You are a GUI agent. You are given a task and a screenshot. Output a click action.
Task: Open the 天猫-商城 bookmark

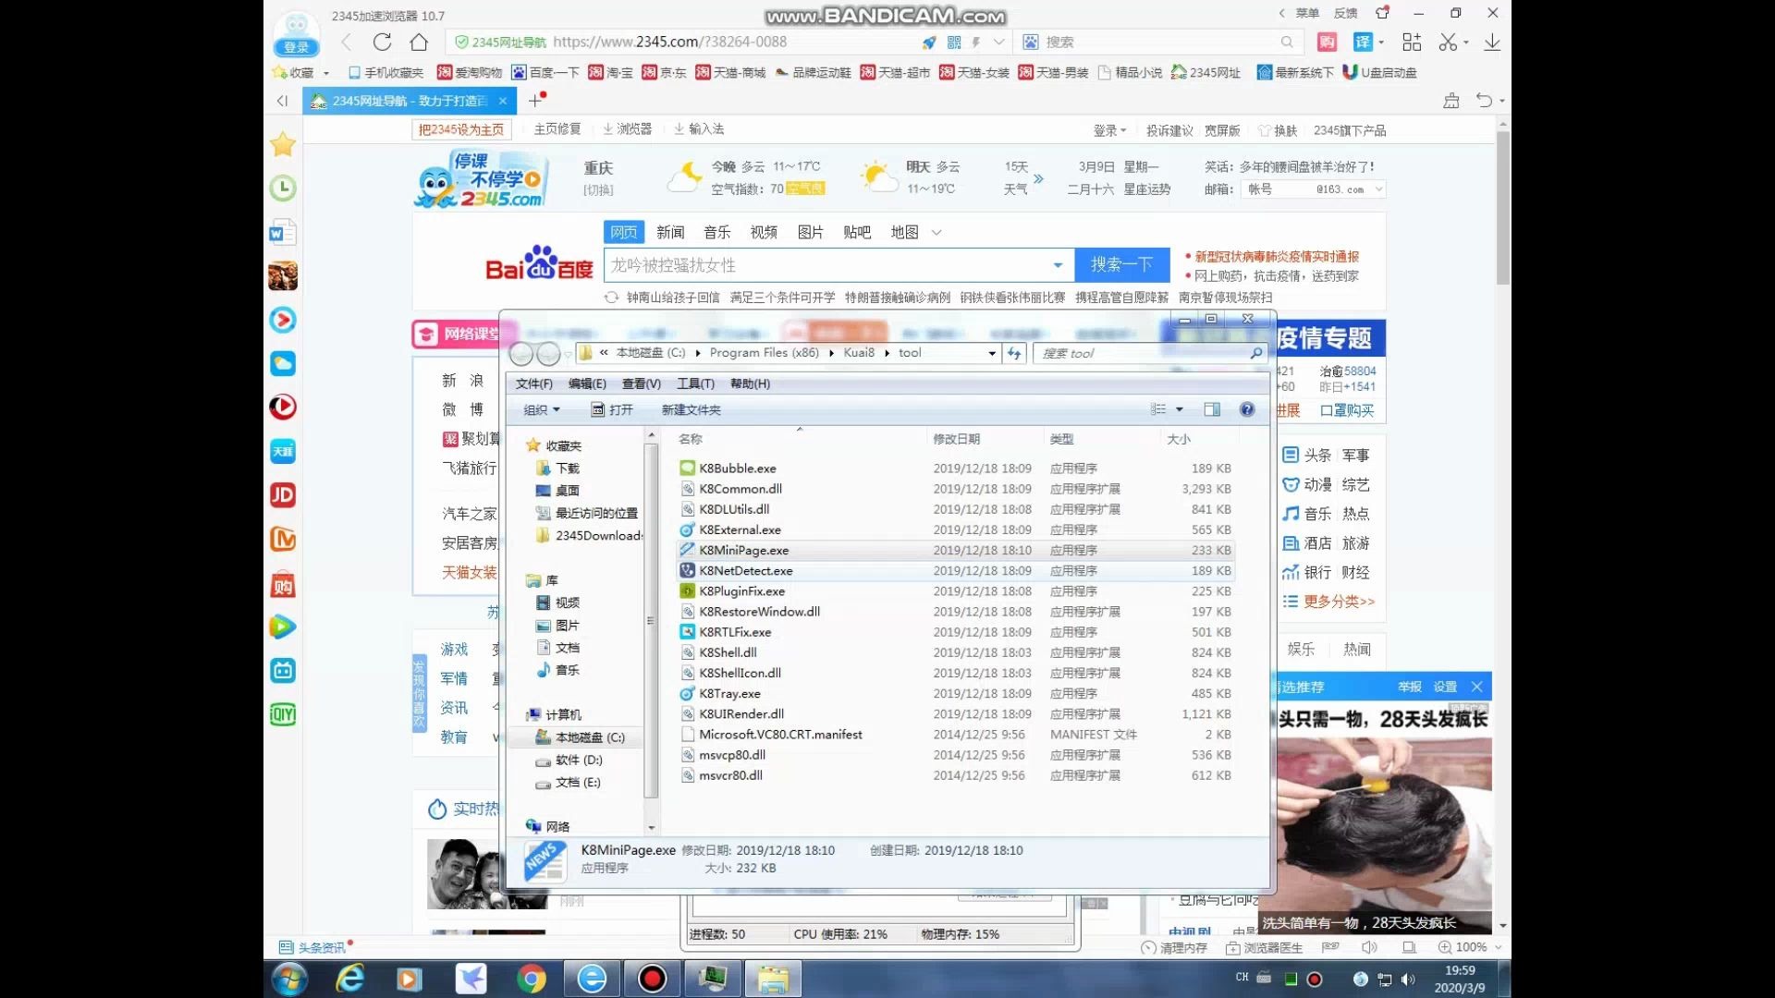click(x=730, y=73)
